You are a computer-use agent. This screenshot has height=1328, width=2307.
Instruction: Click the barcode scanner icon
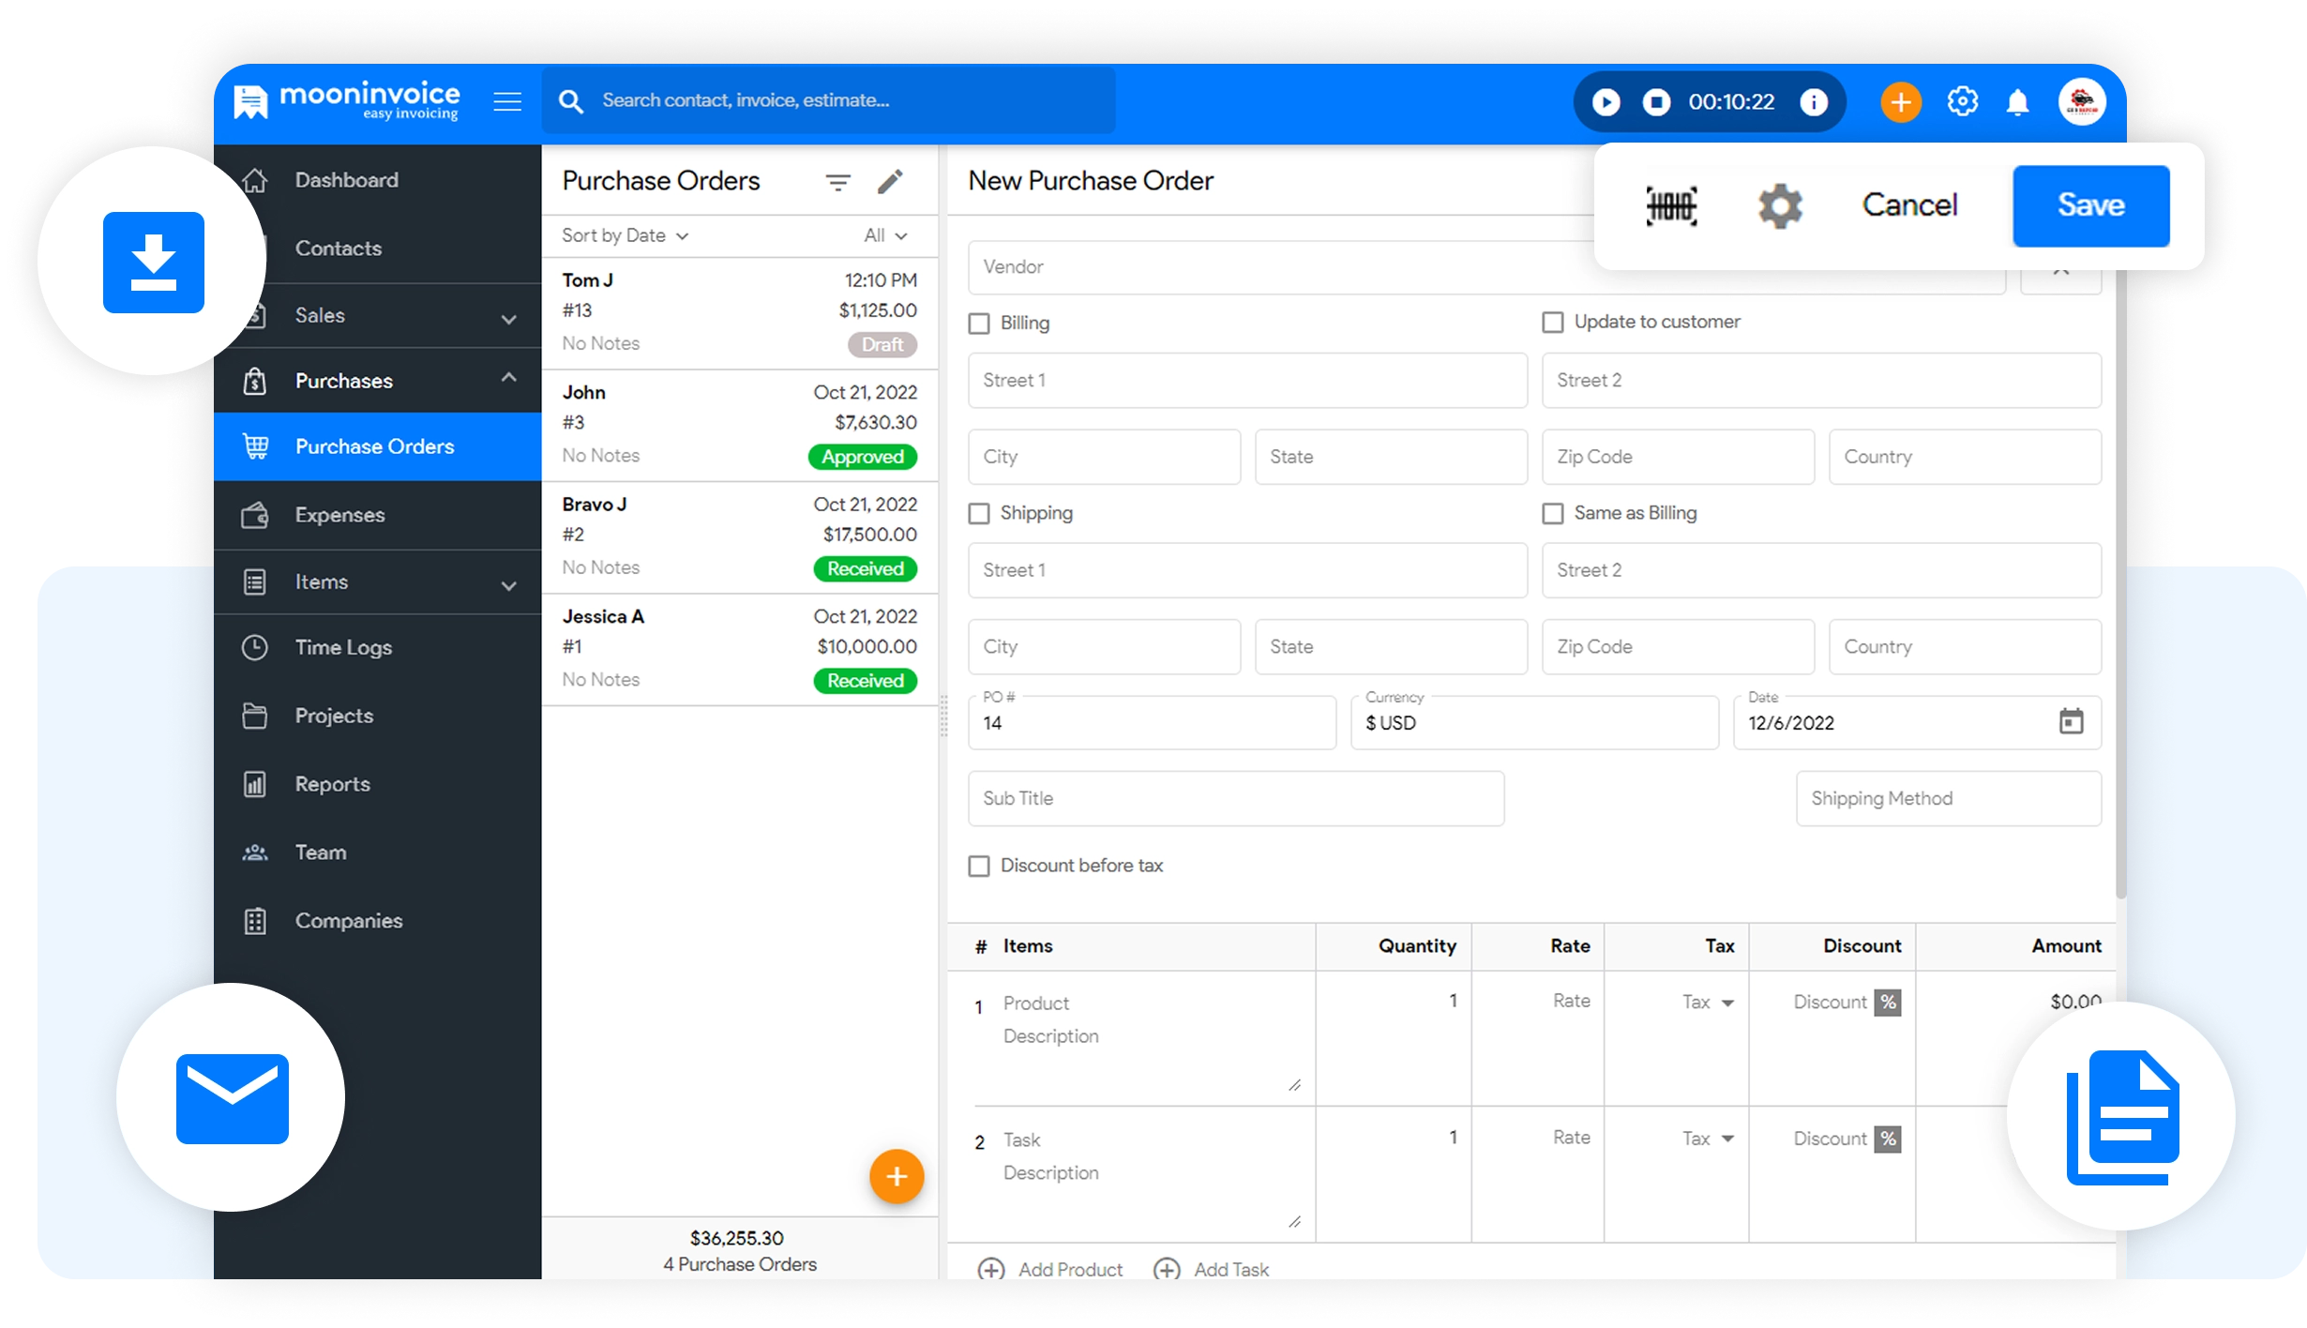[x=1671, y=205]
